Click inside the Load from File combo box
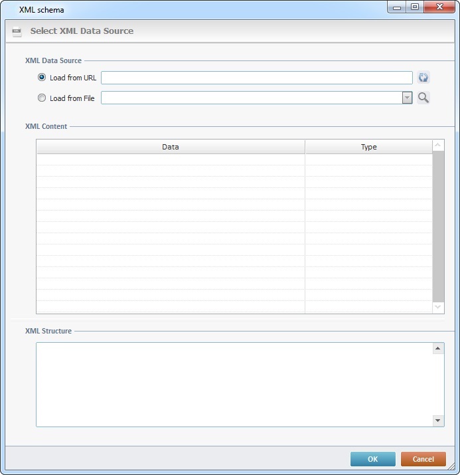 [x=251, y=98]
